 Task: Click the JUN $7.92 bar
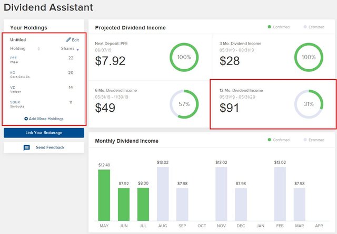pos(124,205)
